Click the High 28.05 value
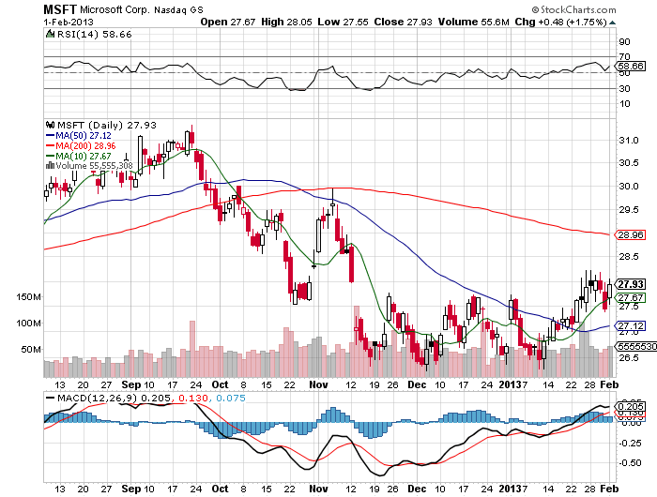657x497 pixels. [286, 22]
